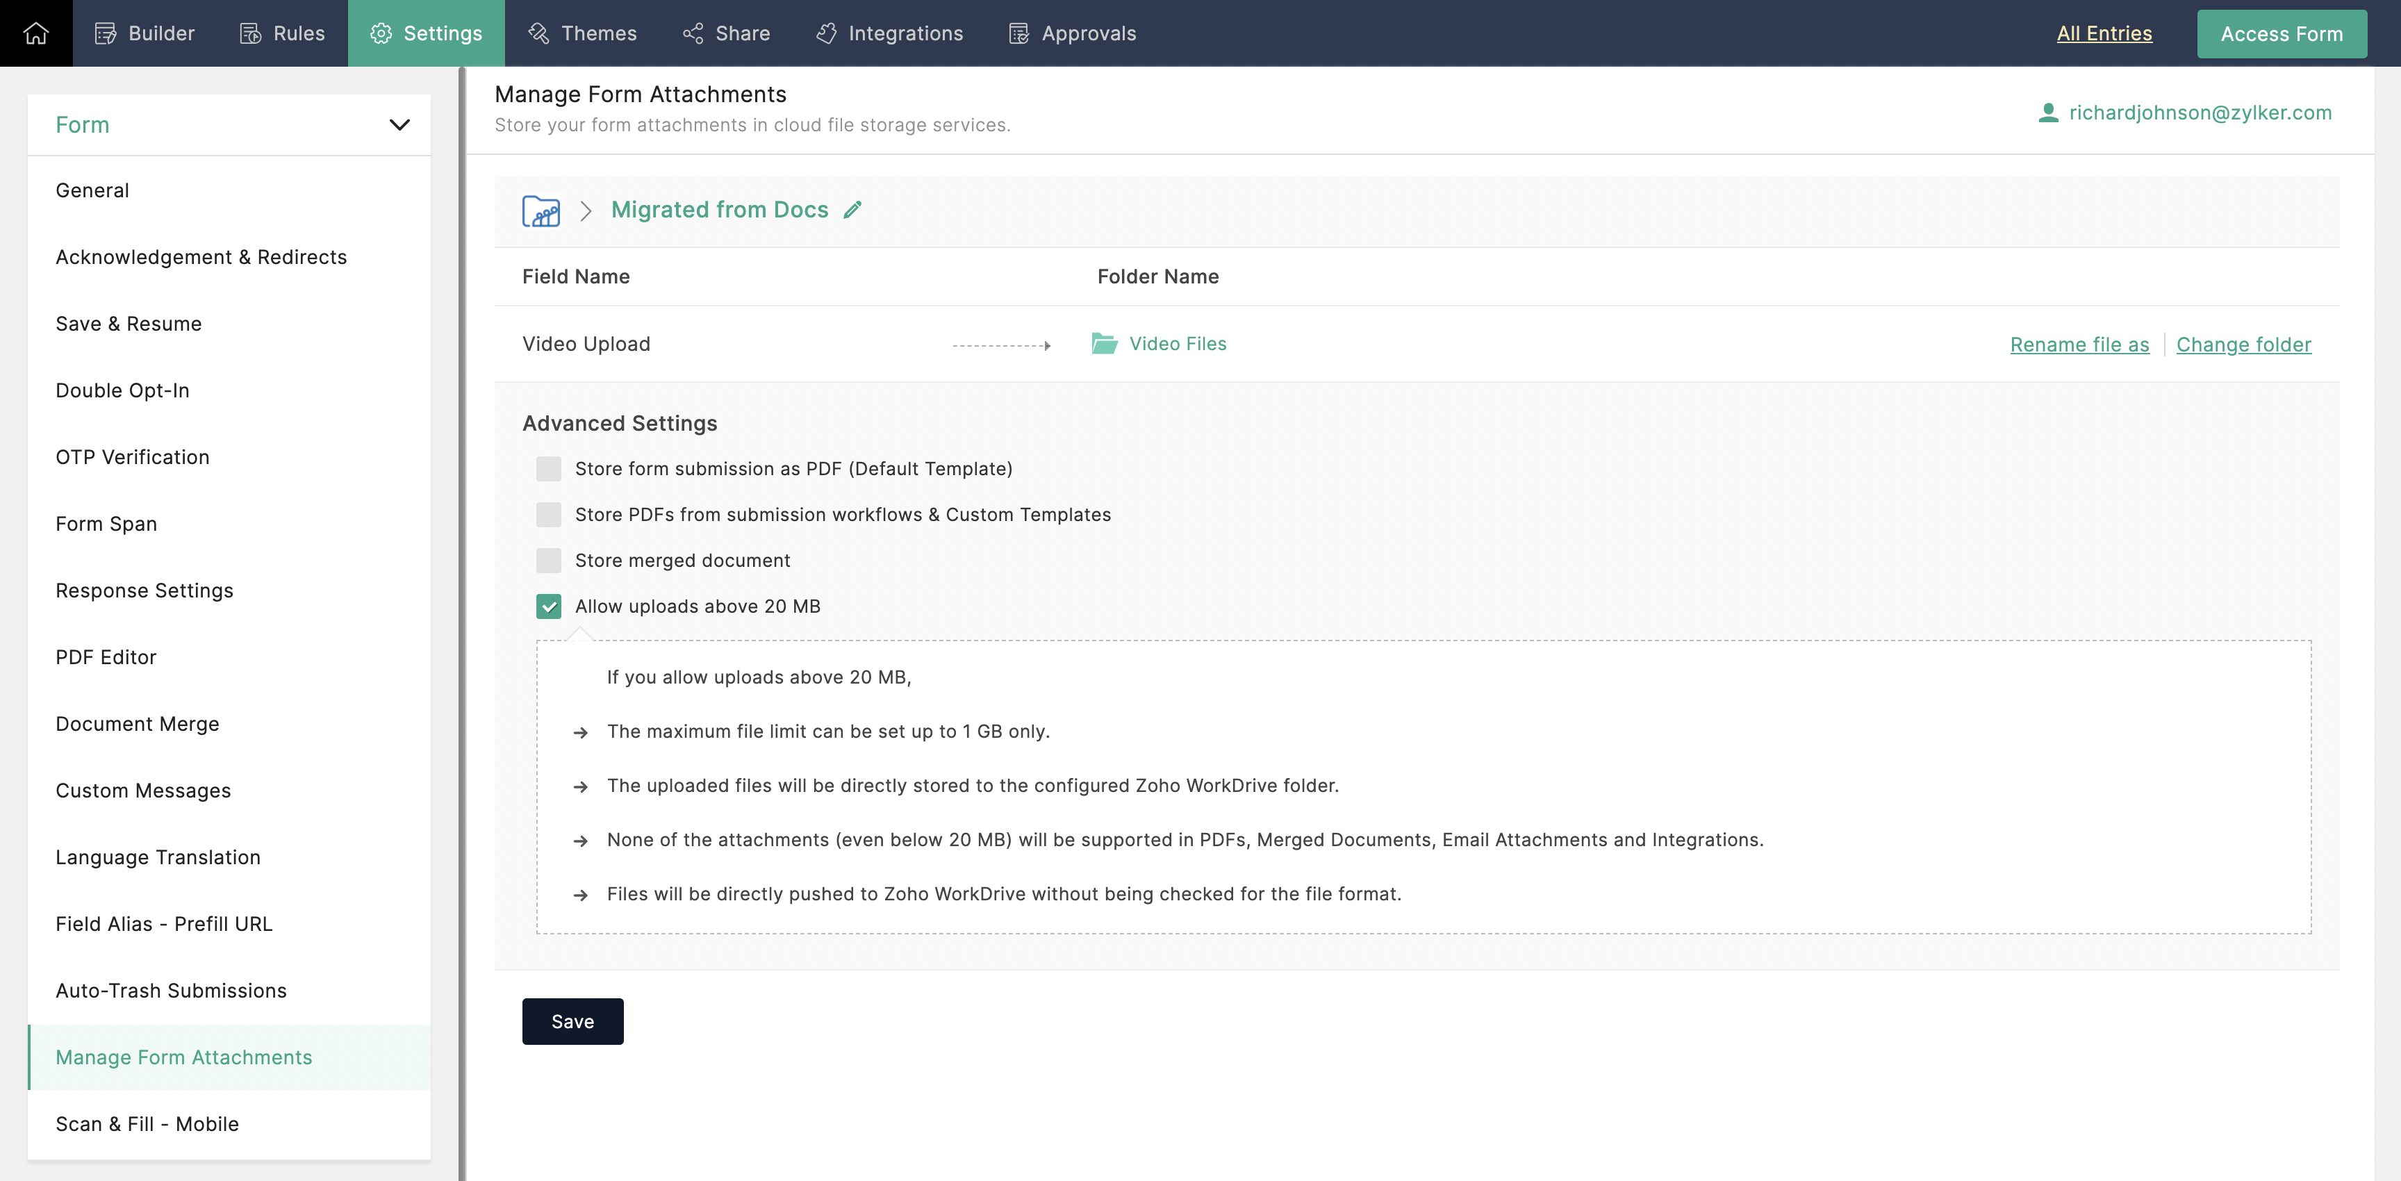Click breadcrumb chevron before Migrated from Docs

click(586, 210)
